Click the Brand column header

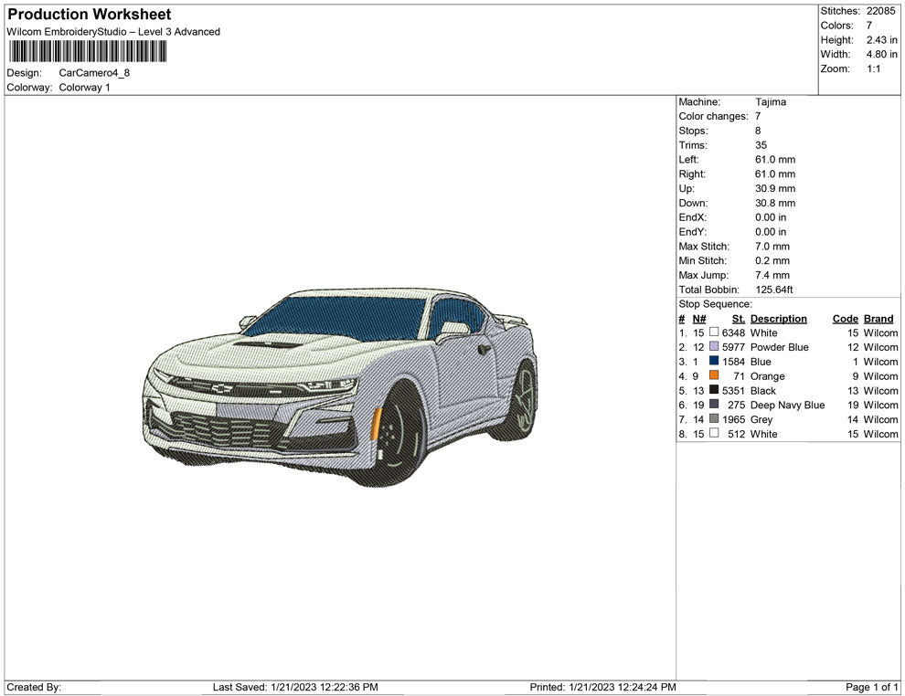tap(878, 319)
